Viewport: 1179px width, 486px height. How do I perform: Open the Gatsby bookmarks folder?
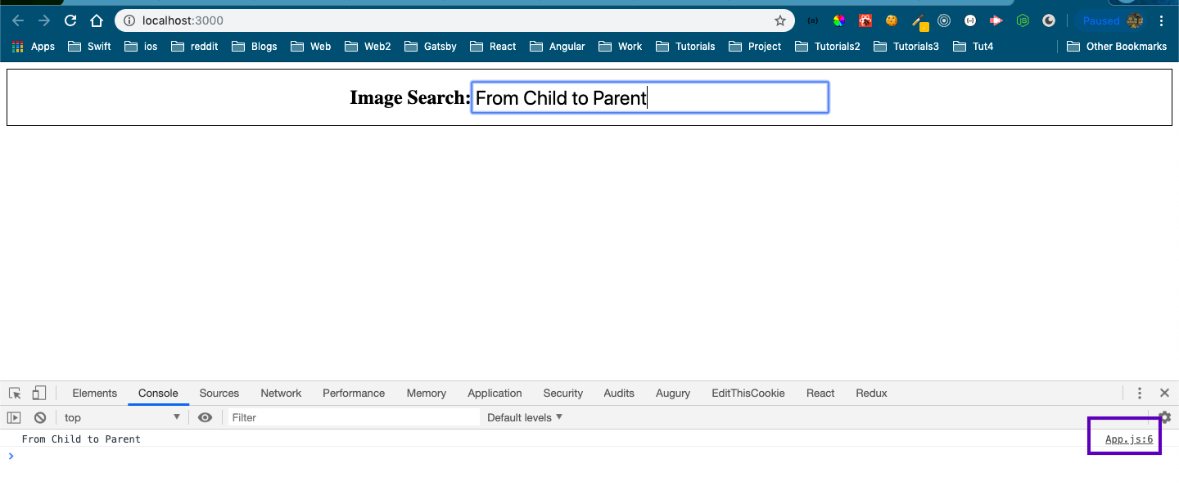click(x=431, y=47)
